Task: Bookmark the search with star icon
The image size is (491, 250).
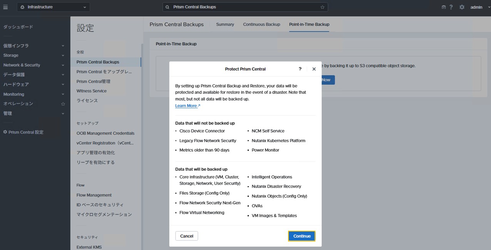Action: (x=322, y=7)
